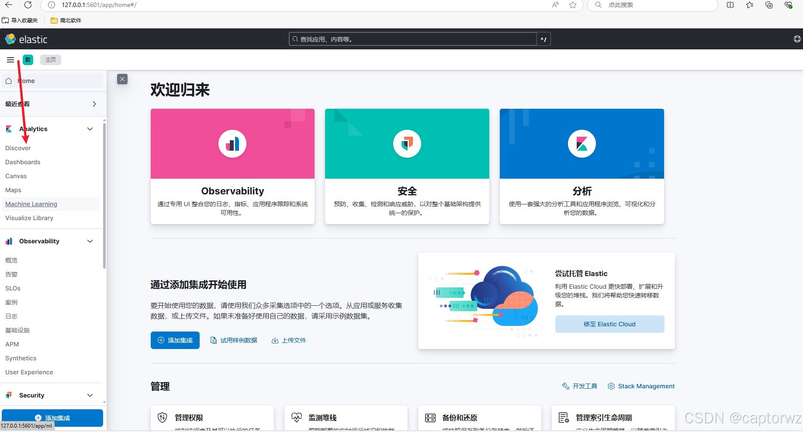The height and width of the screenshot is (432, 803).
Task: Click the Security section icon in sidebar
Action: point(9,395)
